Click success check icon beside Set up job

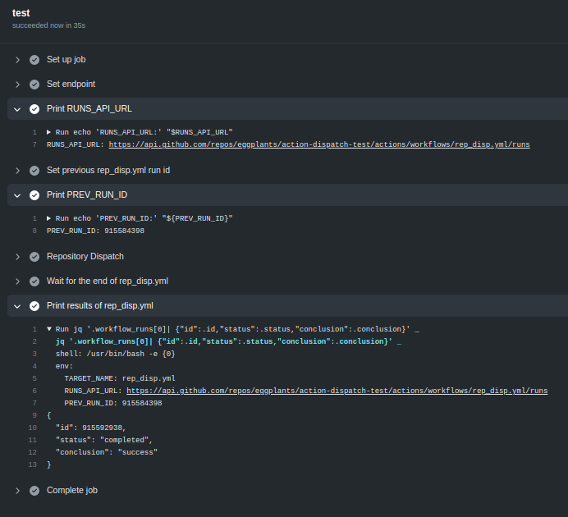click(34, 60)
